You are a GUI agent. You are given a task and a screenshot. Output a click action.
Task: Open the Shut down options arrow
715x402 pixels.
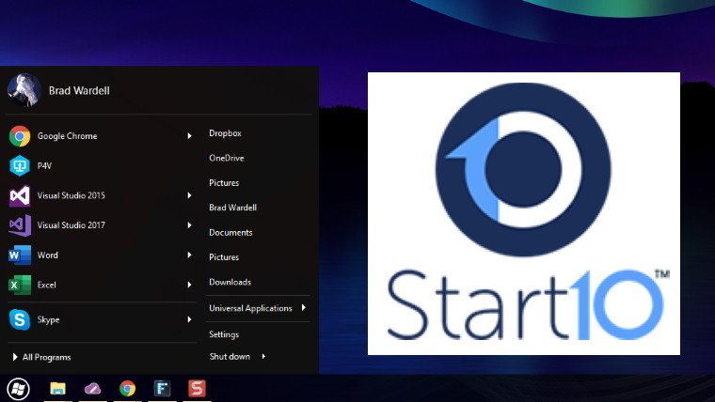[x=263, y=357]
